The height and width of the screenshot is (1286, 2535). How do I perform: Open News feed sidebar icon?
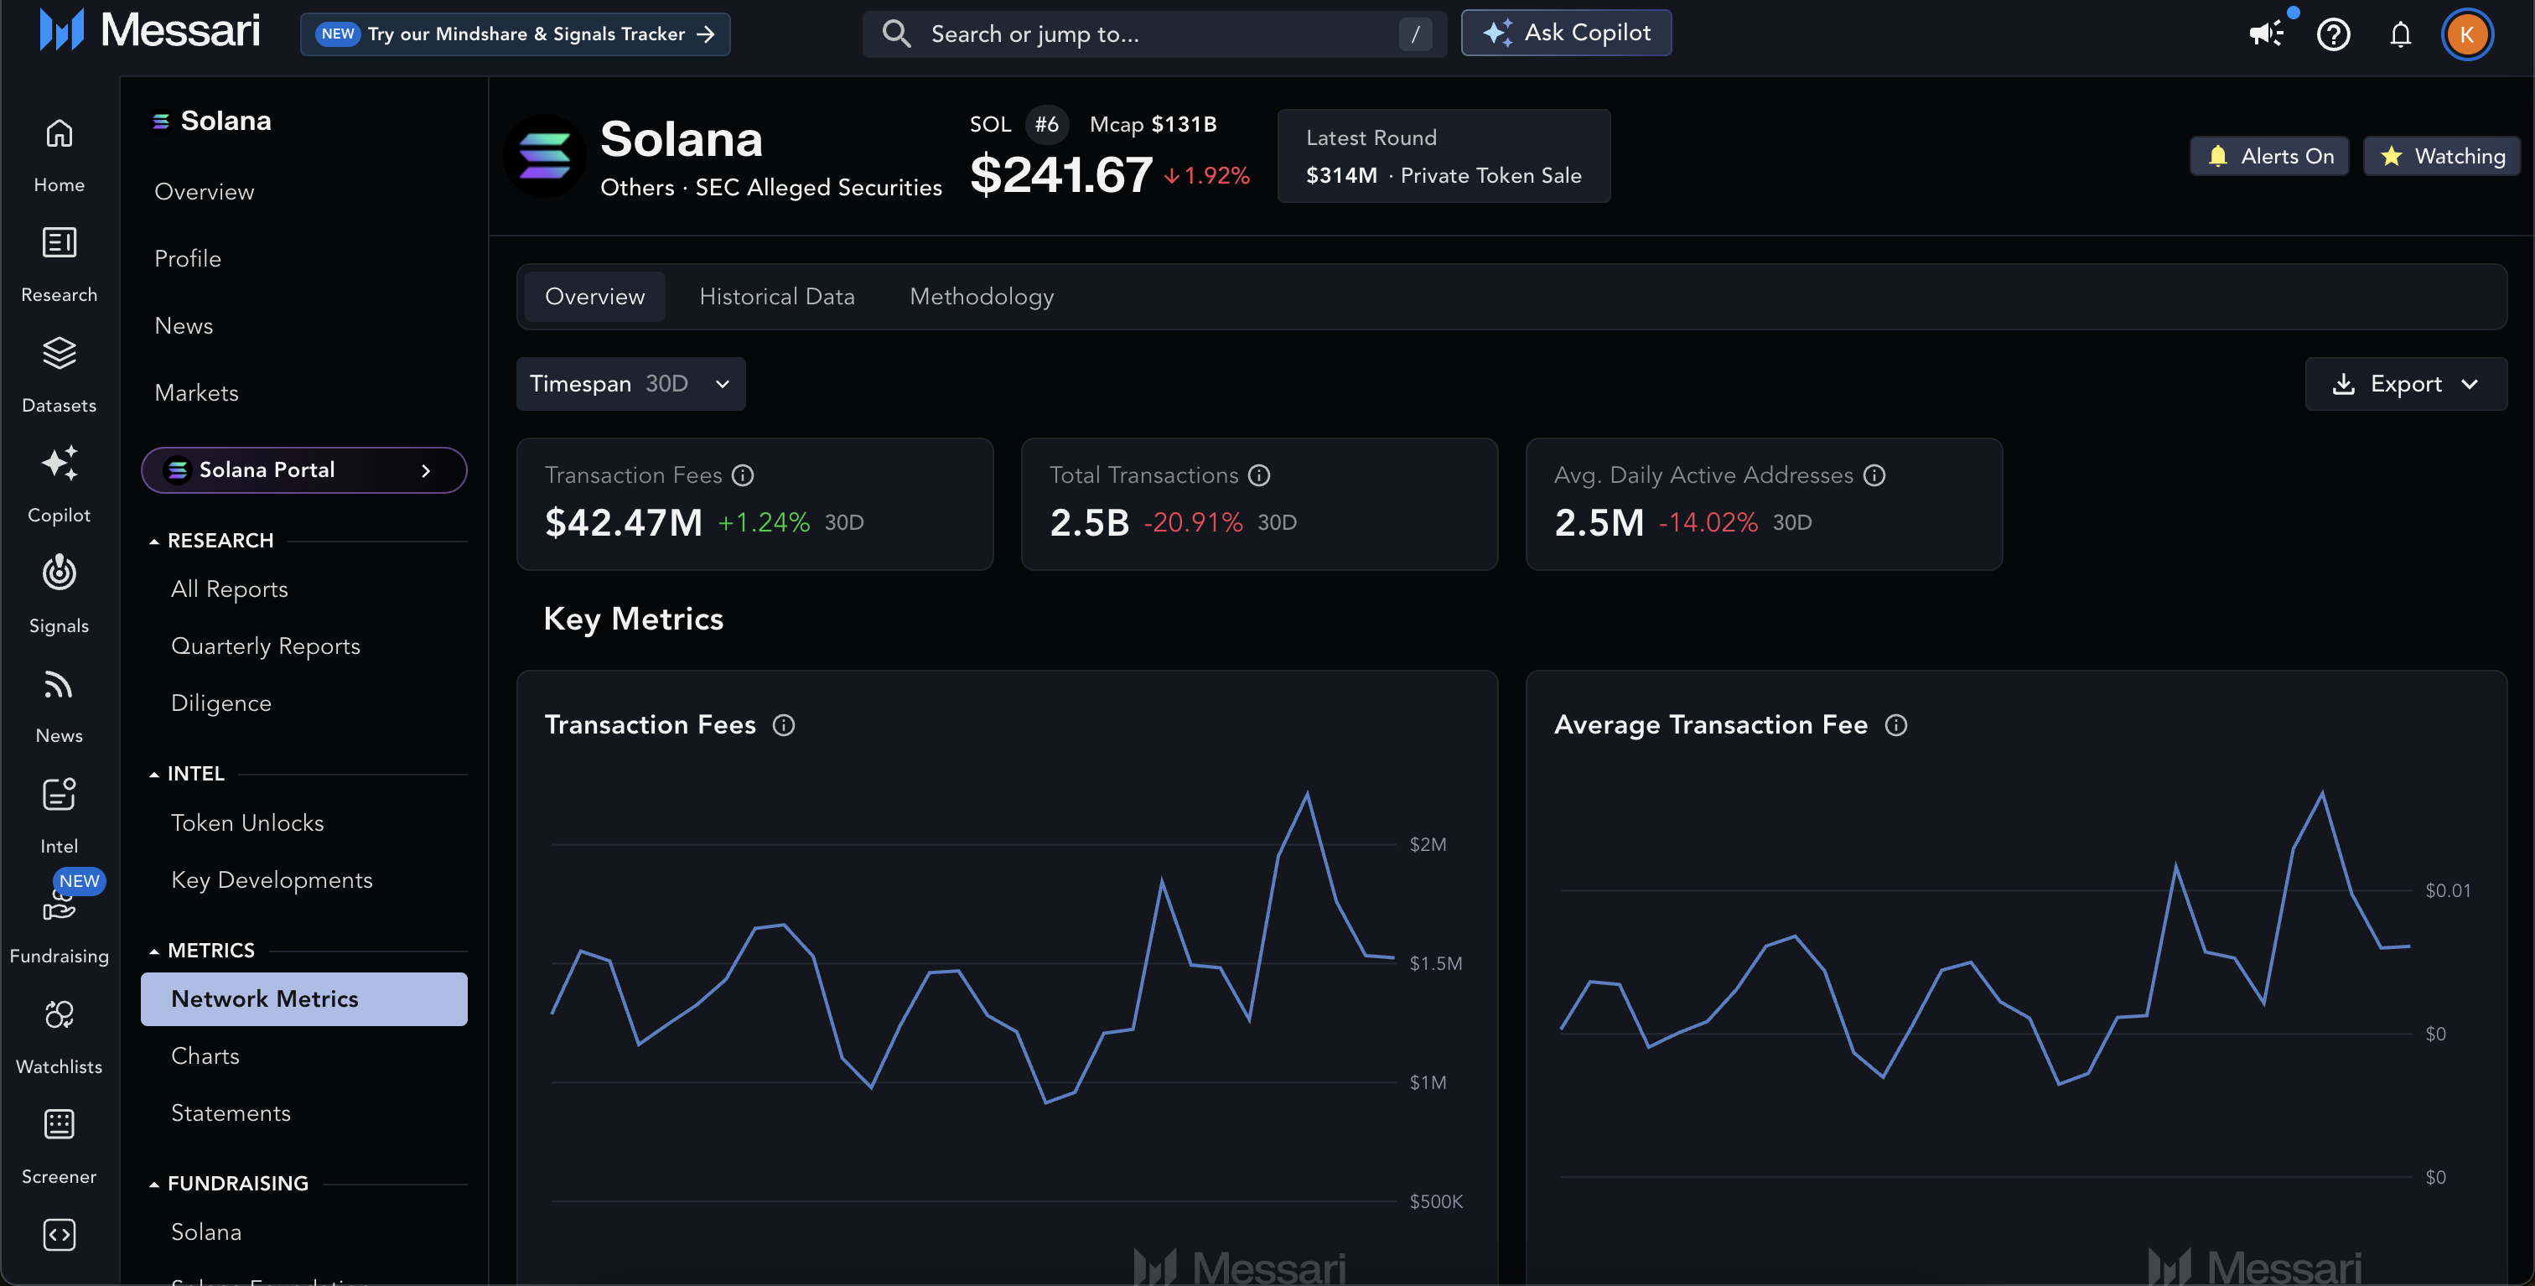(59, 706)
